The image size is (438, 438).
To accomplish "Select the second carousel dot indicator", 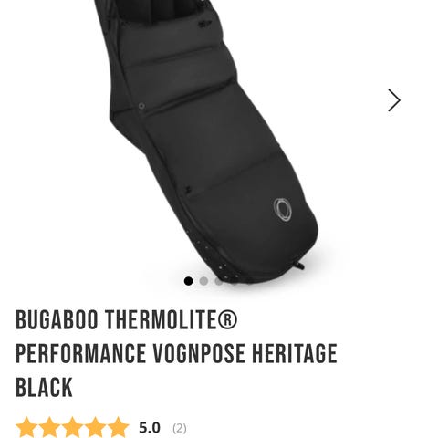I will [203, 281].
